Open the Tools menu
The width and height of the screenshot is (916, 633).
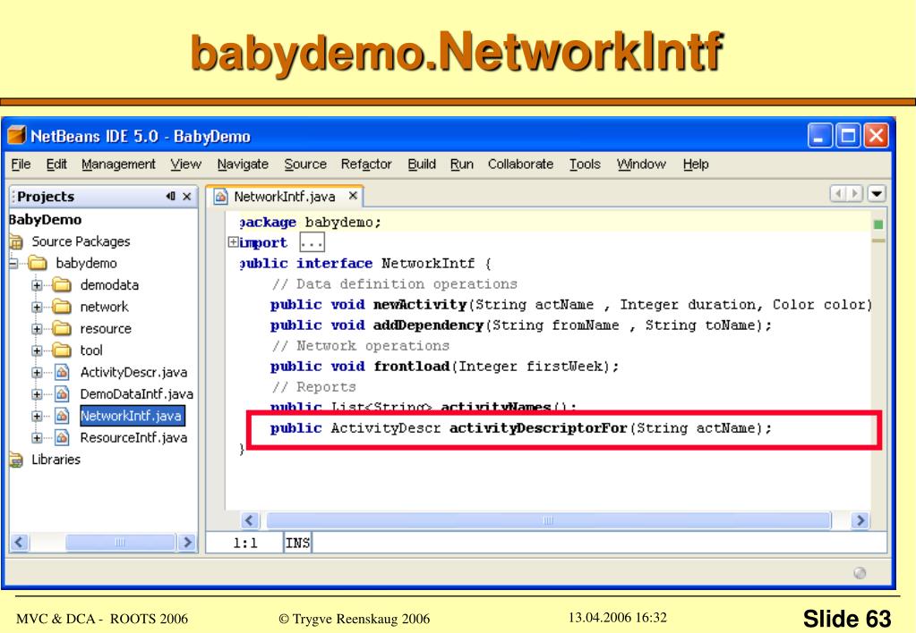click(585, 165)
